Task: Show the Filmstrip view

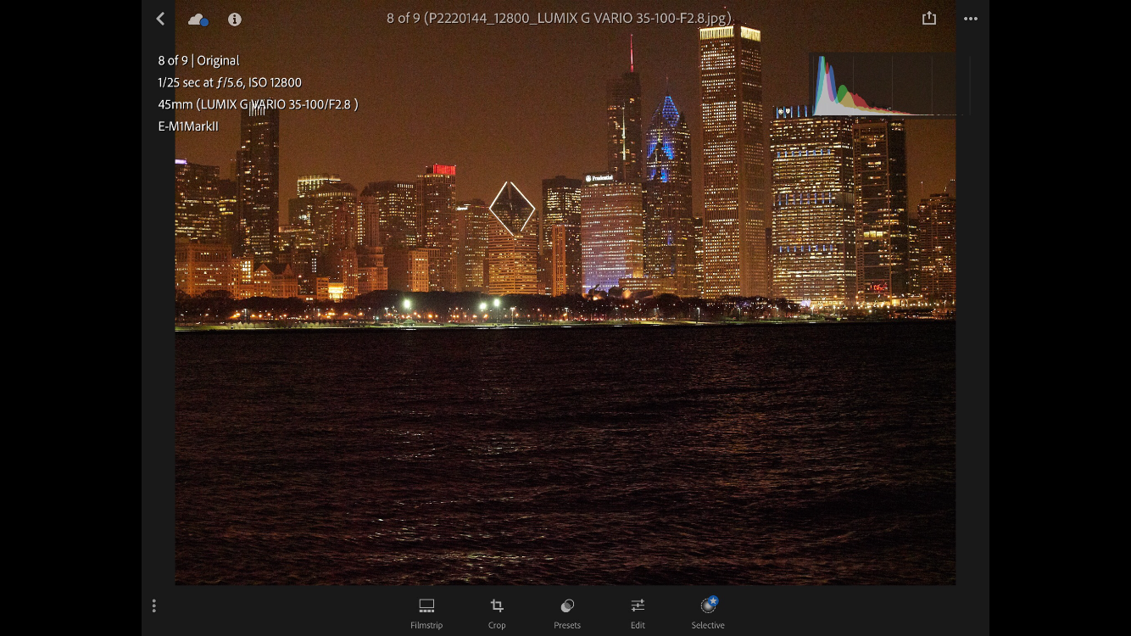Action: (426, 613)
